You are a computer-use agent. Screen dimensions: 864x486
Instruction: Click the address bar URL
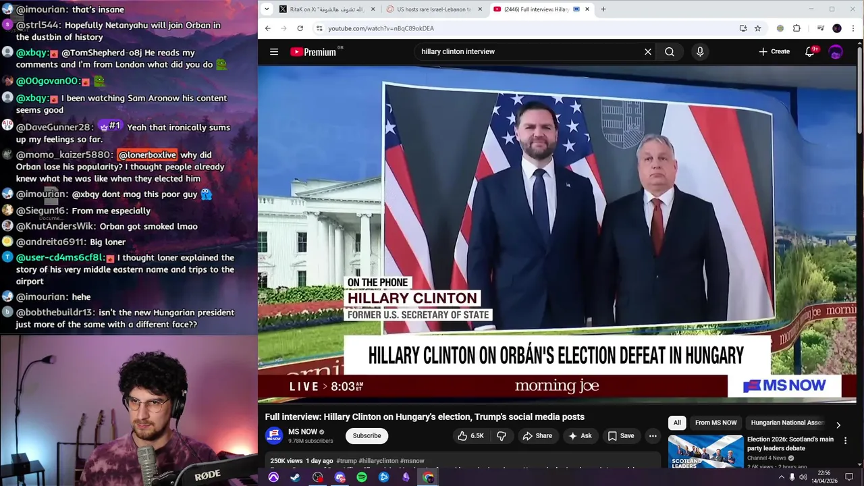[x=381, y=28]
